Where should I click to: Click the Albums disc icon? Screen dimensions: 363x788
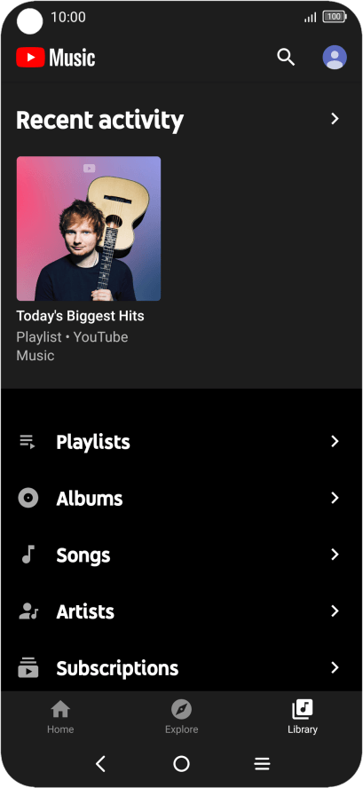pyautogui.click(x=28, y=498)
